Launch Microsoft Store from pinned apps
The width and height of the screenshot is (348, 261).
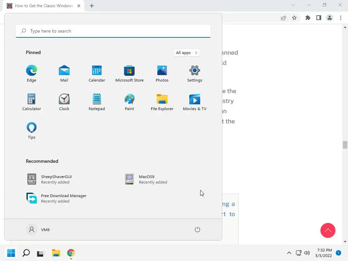click(129, 74)
